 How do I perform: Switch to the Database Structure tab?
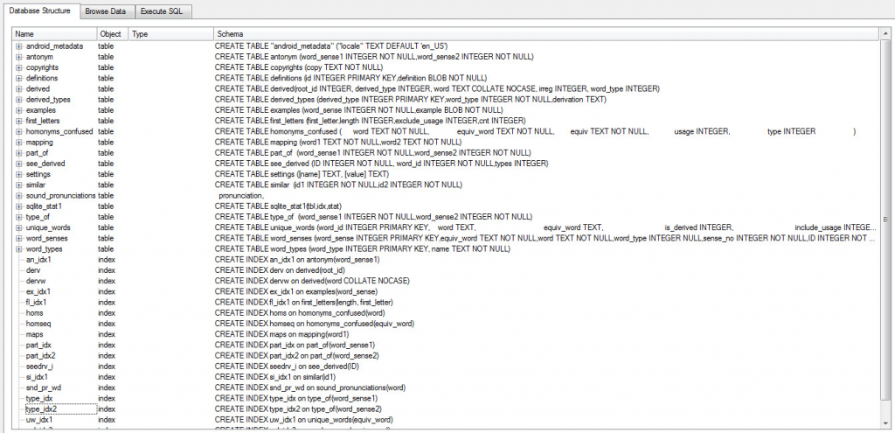tap(39, 10)
